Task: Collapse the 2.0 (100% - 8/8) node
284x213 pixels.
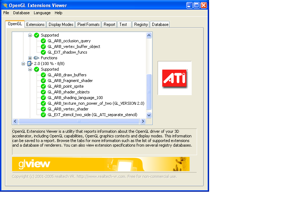Action: pyautogui.click(x=23, y=64)
